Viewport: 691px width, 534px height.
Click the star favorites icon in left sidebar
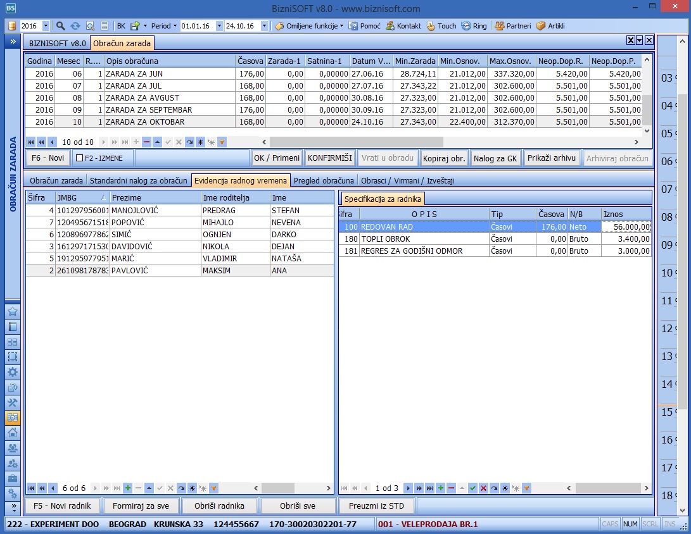point(13,312)
